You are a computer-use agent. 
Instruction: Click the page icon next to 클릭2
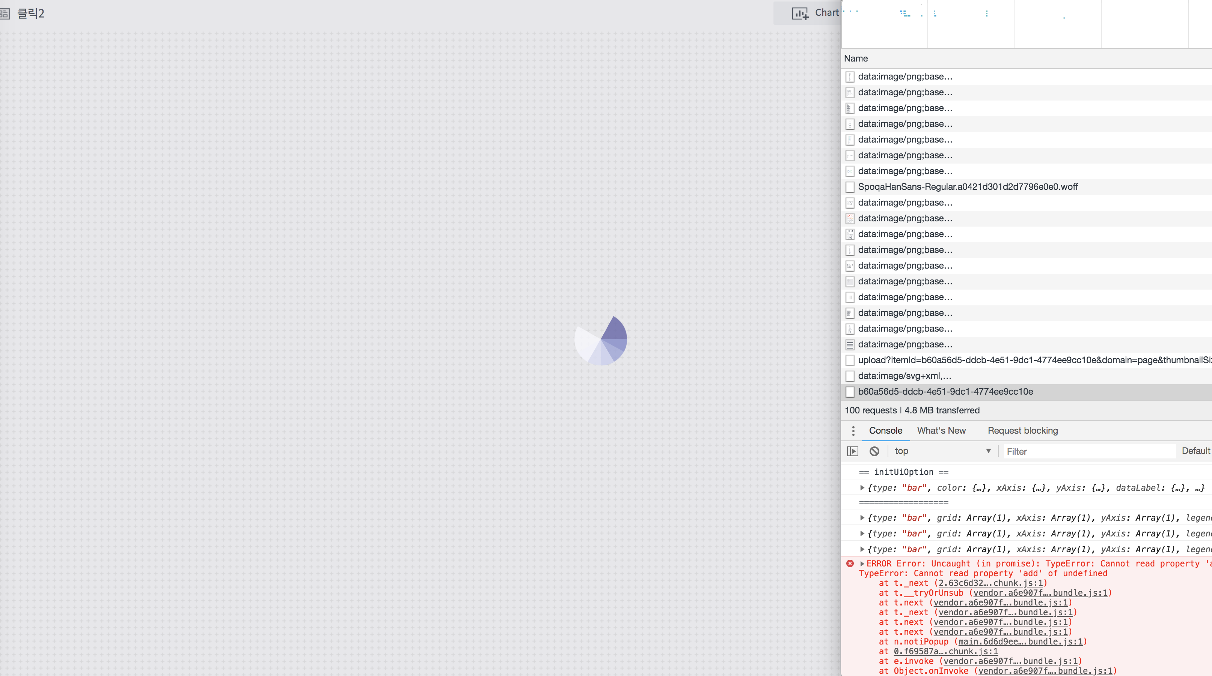pos(6,14)
